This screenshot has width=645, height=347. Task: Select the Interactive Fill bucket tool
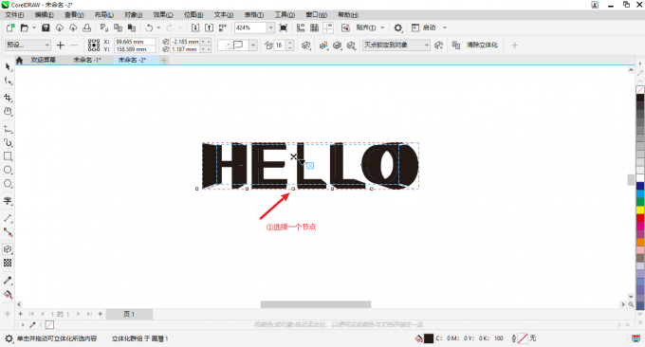click(8, 294)
